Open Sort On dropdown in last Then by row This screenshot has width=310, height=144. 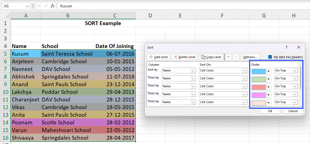click(x=245, y=102)
